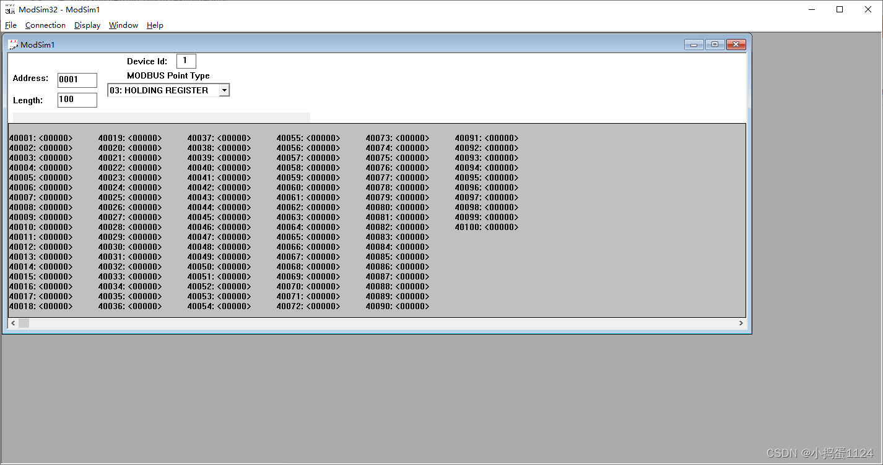Click the ModSim32 application icon in title bar
This screenshot has width=883, height=465.
click(10, 9)
